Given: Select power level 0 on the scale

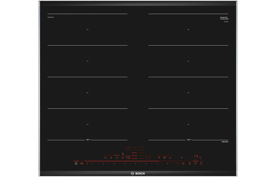Looking at the screenshot, I should coord(87,164).
